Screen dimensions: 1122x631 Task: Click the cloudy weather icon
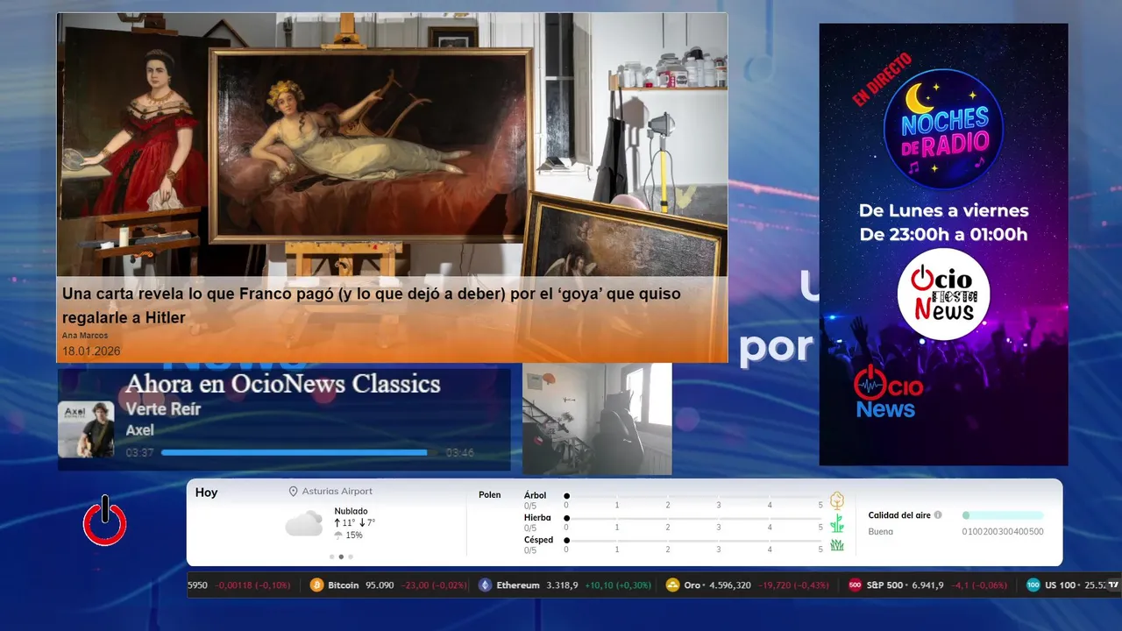pyautogui.click(x=304, y=524)
